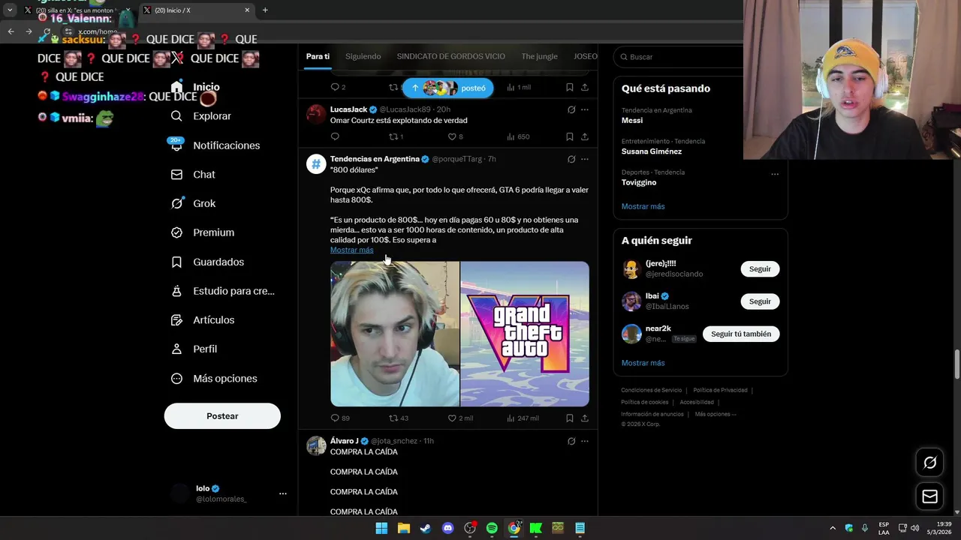Open OBS Studio from the taskbar

470,528
